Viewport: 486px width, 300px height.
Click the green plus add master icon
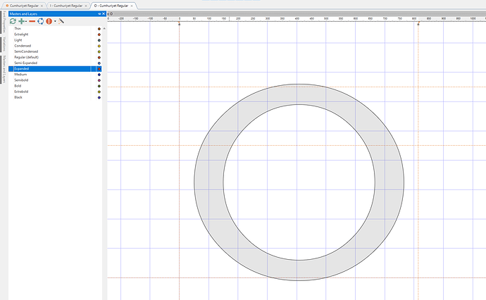pos(23,21)
